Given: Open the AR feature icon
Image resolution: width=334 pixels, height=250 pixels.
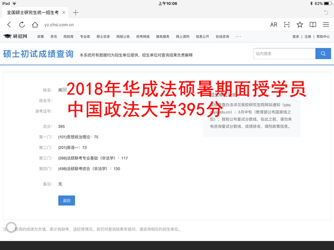Looking at the screenshot, I should (x=274, y=25).
